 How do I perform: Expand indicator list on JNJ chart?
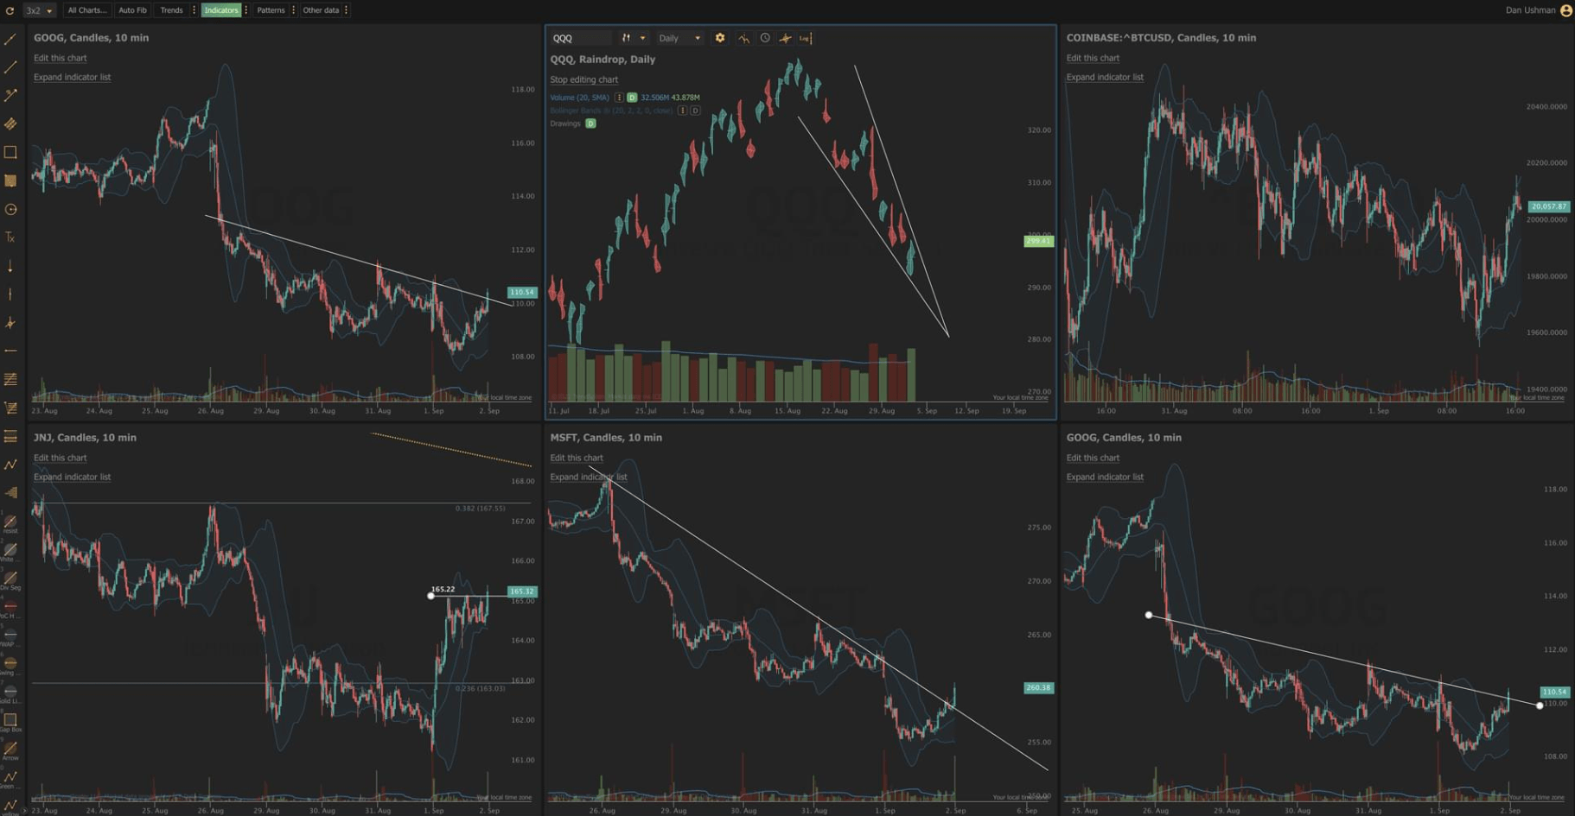(x=73, y=477)
